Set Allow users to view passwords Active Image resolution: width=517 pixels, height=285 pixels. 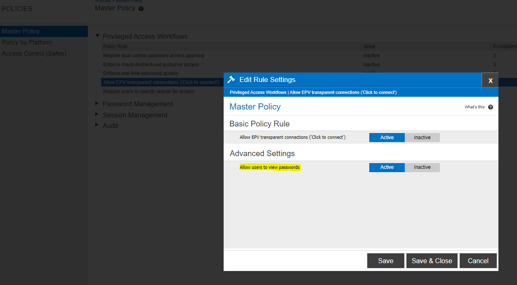[387, 167]
